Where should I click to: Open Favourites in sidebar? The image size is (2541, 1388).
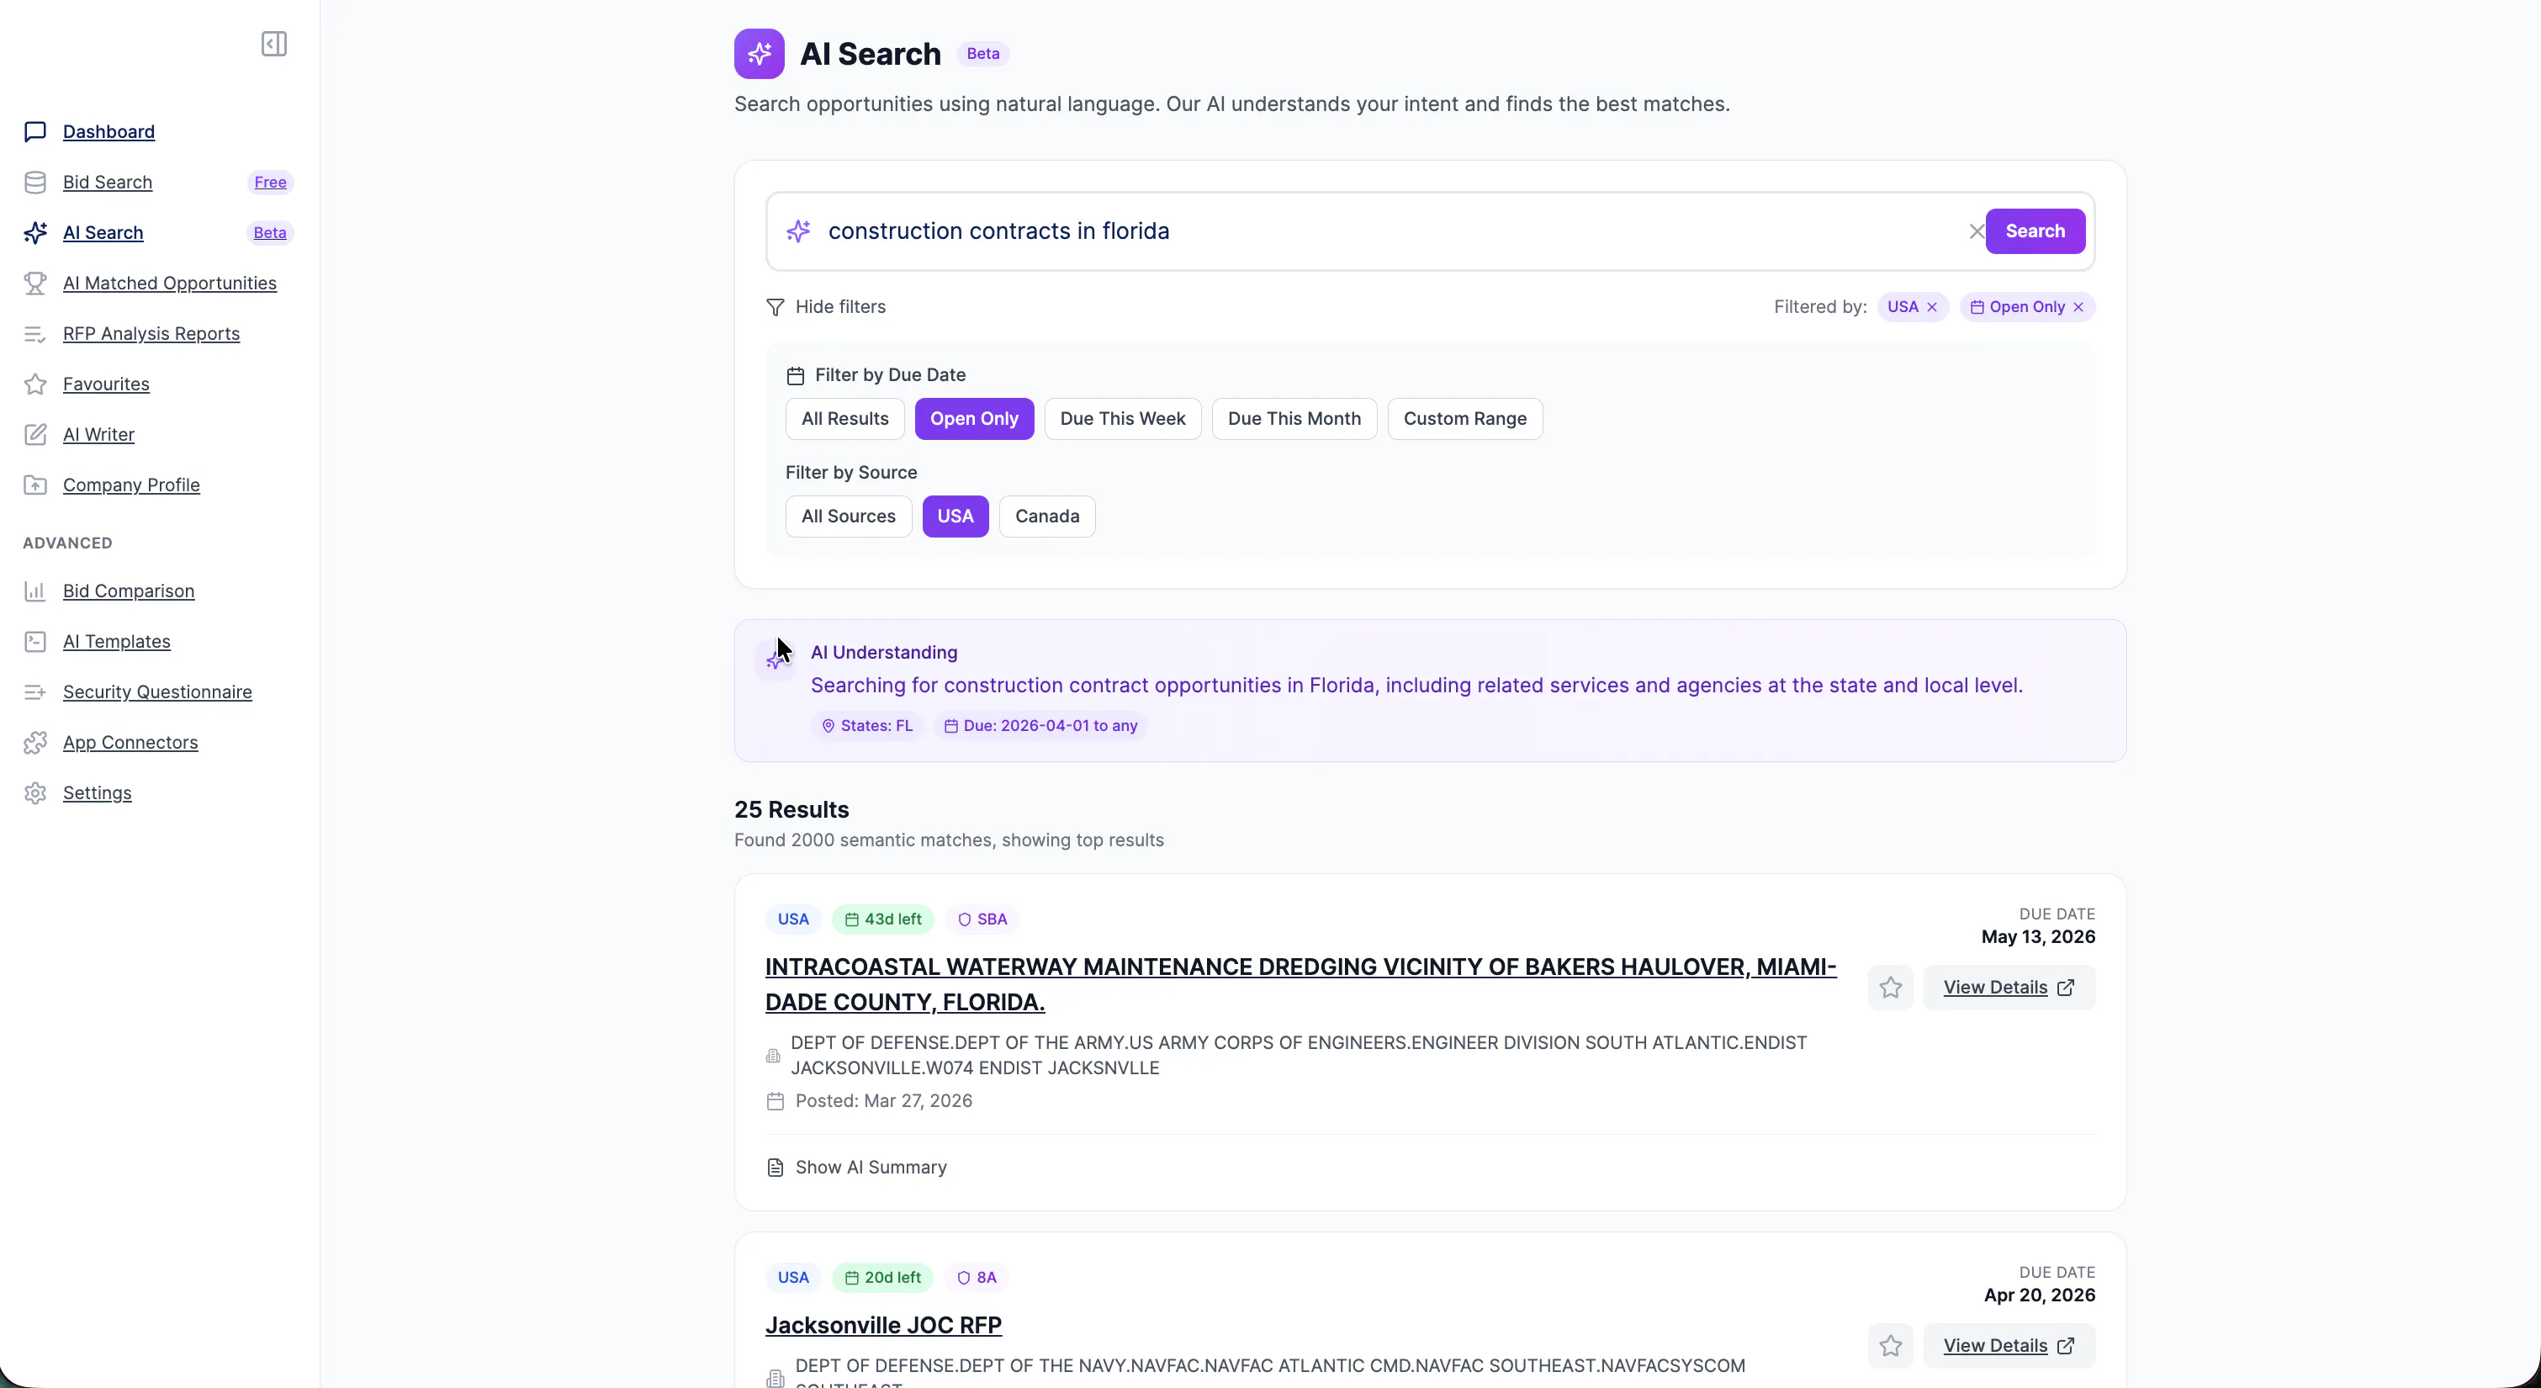tap(105, 384)
